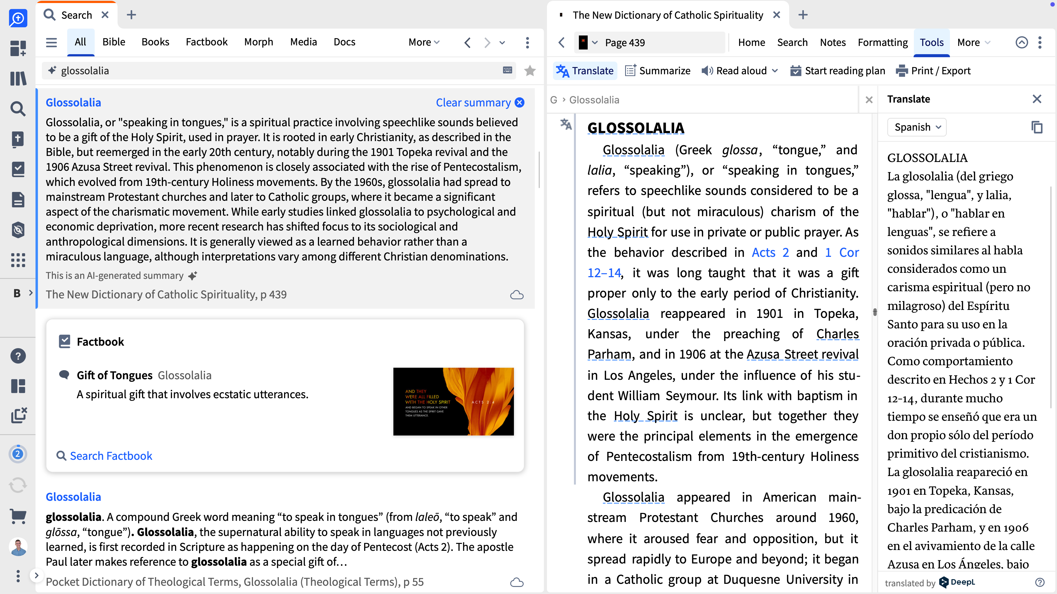Switch to the Factbook search tab
Screen dimensions: 1057x594
pos(206,42)
